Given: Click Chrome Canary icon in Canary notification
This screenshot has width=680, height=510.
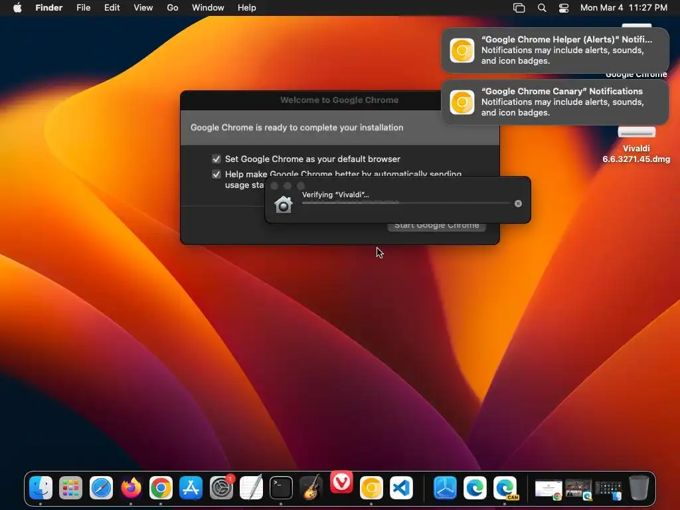Looking at the screenshot, I should click(x=462, y=102).
